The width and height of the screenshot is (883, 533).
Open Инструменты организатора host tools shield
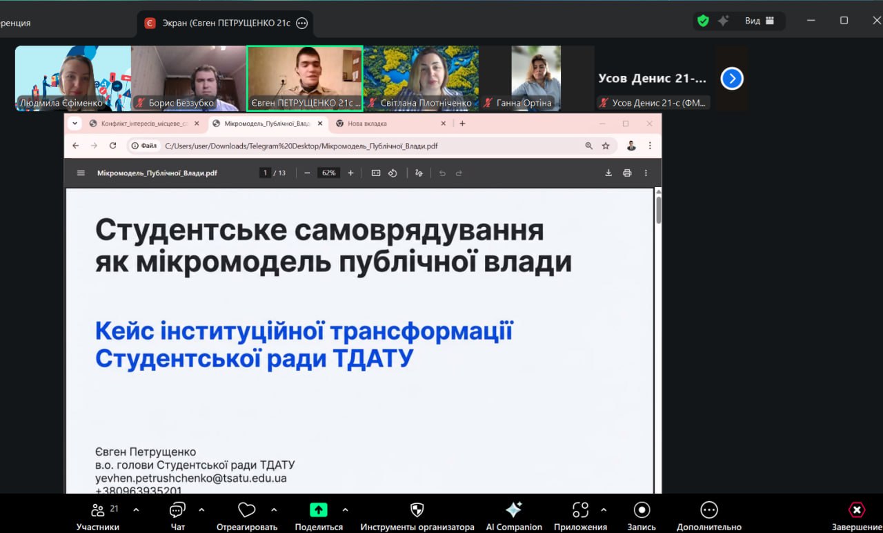coord(417,510)
